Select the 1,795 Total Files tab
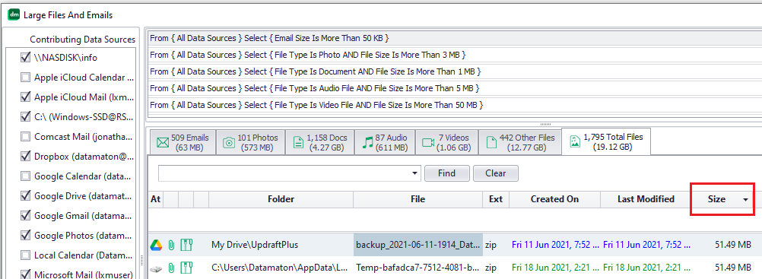Viewport: 762px width, 279px height. (x=605, y=141)
